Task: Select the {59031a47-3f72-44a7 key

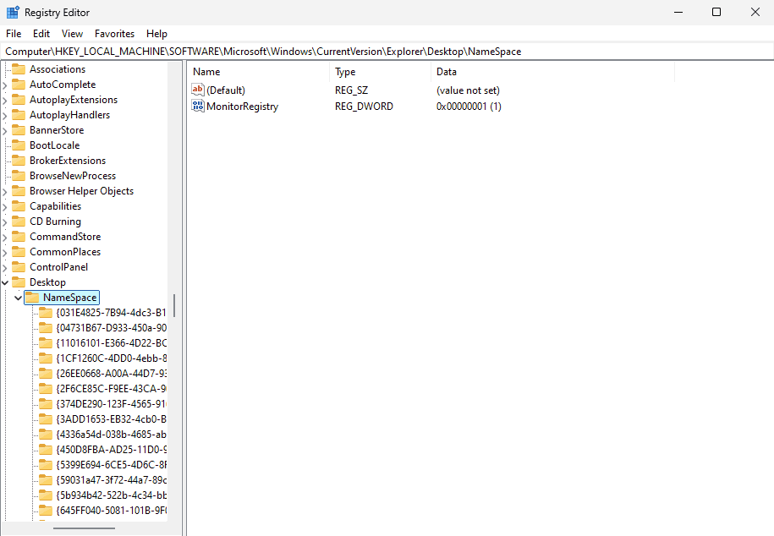Action: 112,479
